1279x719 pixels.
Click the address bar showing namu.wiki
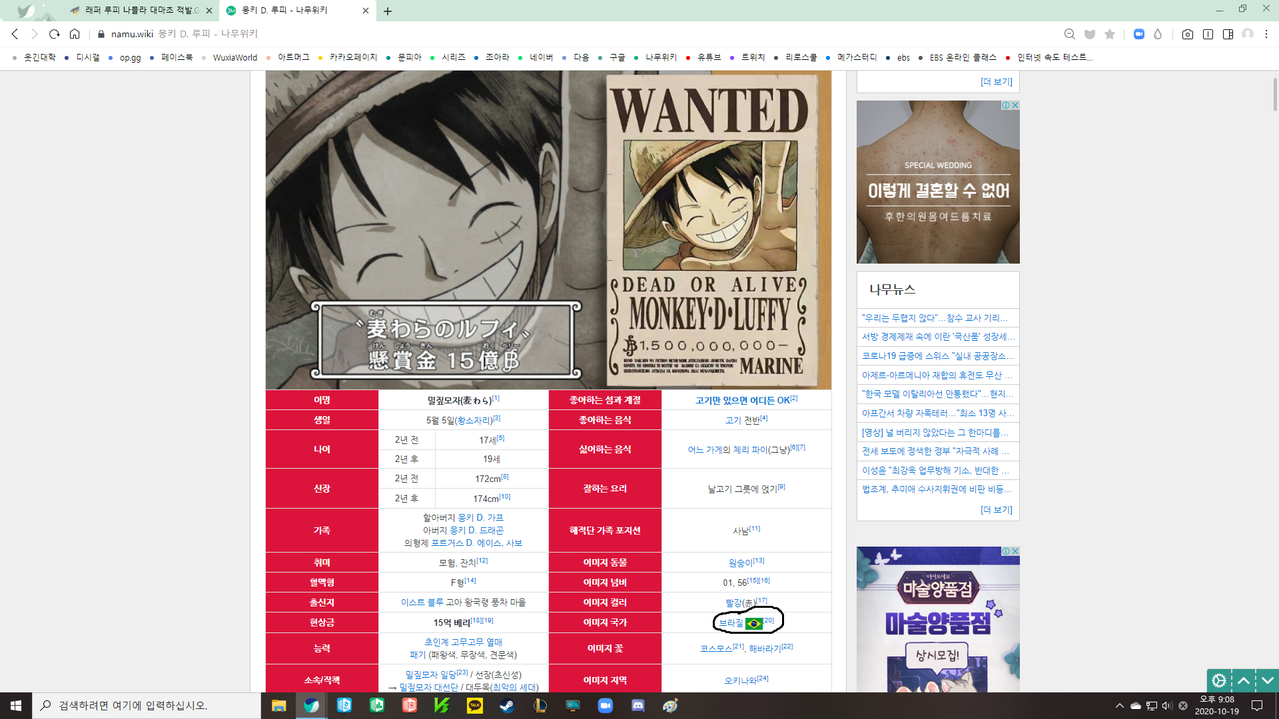(x=573, y=34)
